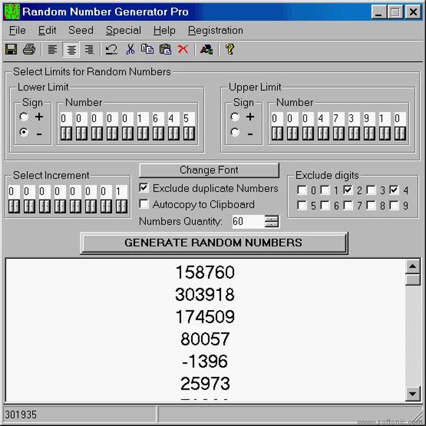Align output text left
The width and height of the screenshot is (426, 426).
(x=53, y=49)
